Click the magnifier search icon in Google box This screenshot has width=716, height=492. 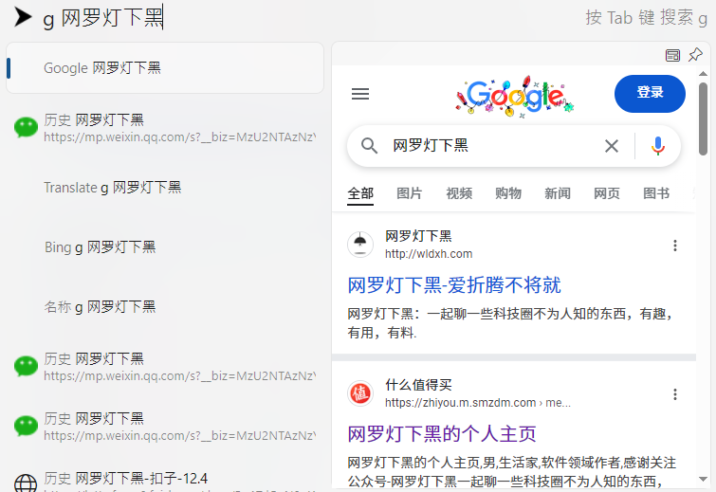(369, 146)
